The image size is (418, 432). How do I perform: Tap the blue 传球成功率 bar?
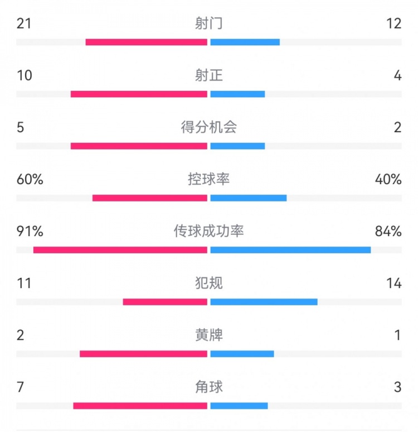290,249
